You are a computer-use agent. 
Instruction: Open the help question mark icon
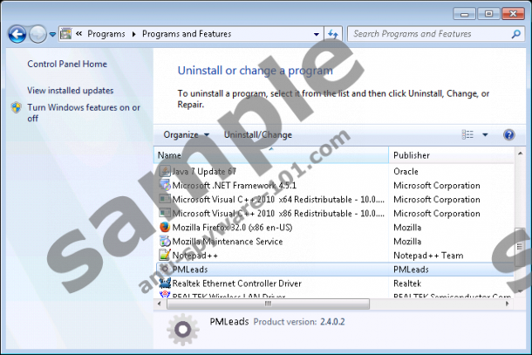[x=509, y=135]
